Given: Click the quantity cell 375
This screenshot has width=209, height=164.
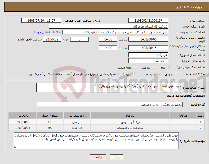Looking at the screenshot, I should click(50, 122).
